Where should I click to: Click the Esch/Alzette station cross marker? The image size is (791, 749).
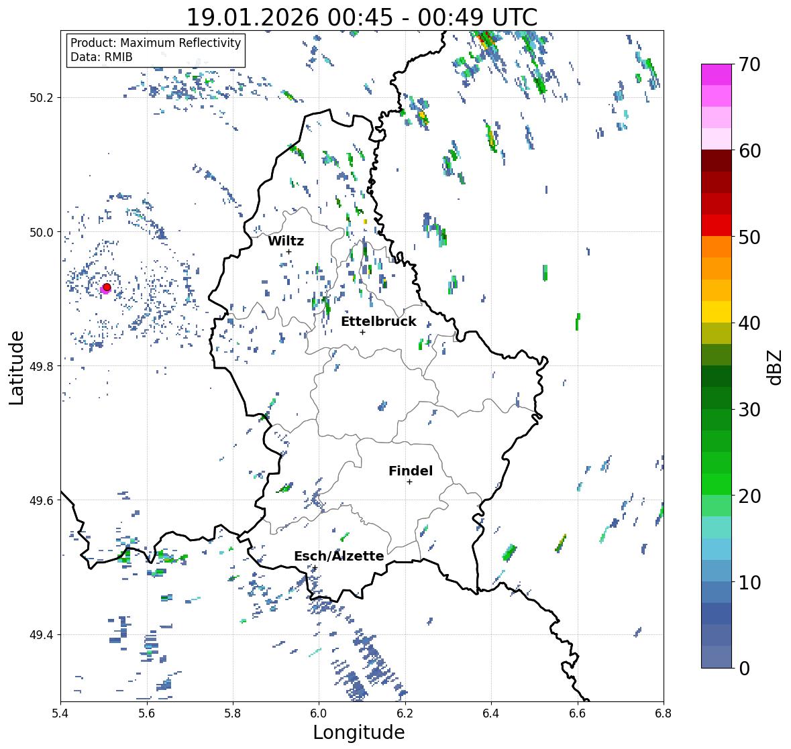pyautogui.click(x=315, y=567)
